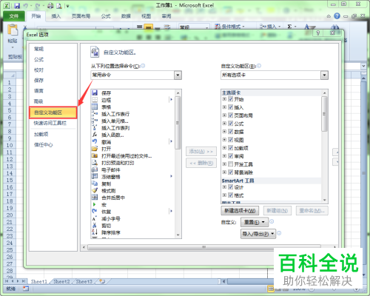
Task: Select the 电子邮件 email command icon
Action: tap(95, 169)
